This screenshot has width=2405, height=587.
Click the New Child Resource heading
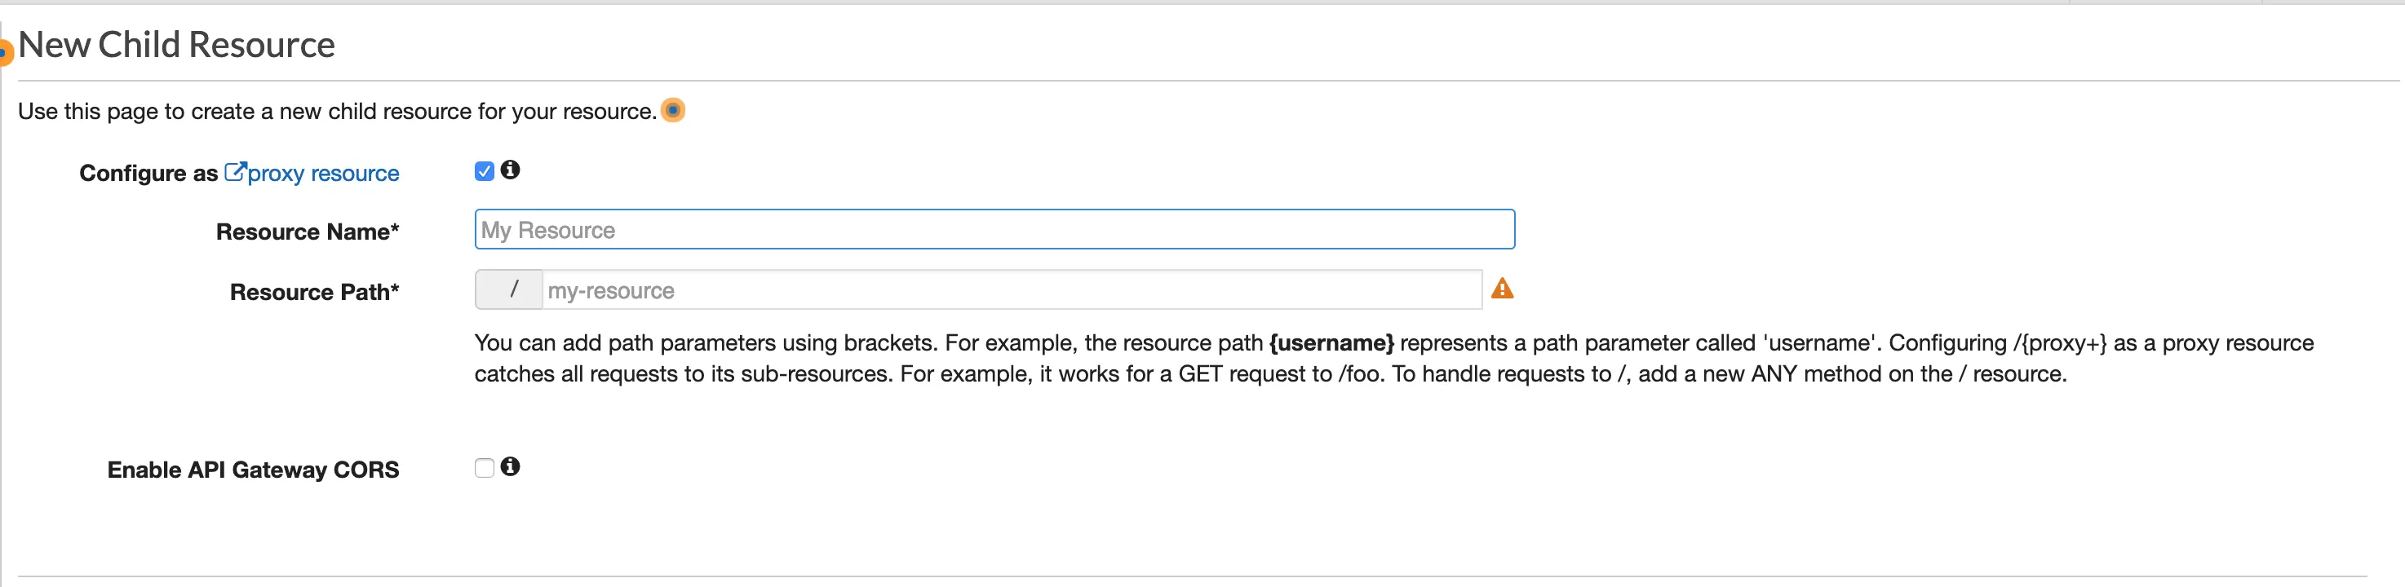pyautogui.click(x=176, y=45)
